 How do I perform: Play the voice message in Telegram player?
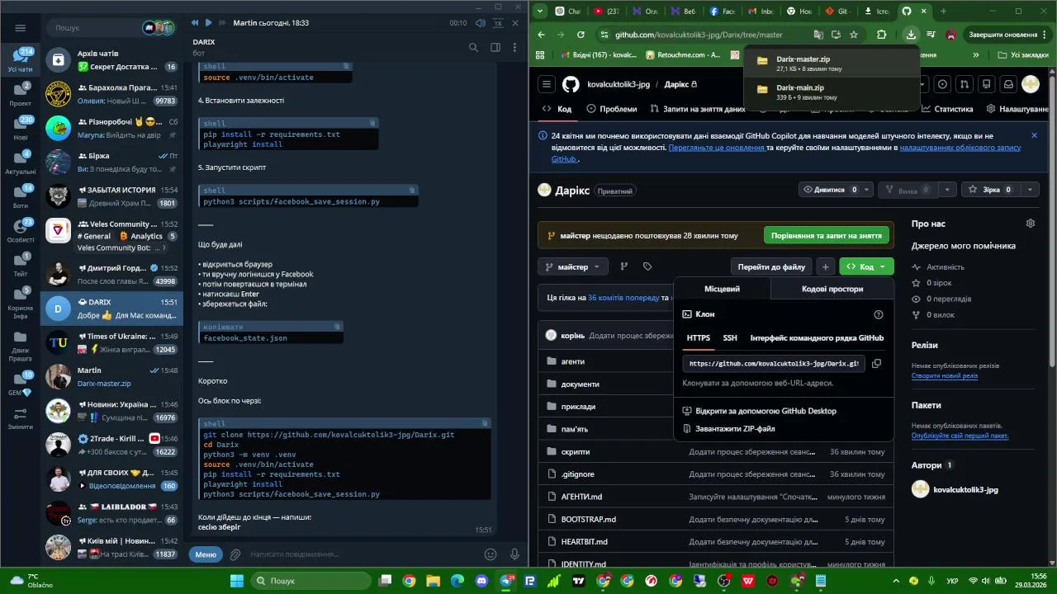point(208,23)
